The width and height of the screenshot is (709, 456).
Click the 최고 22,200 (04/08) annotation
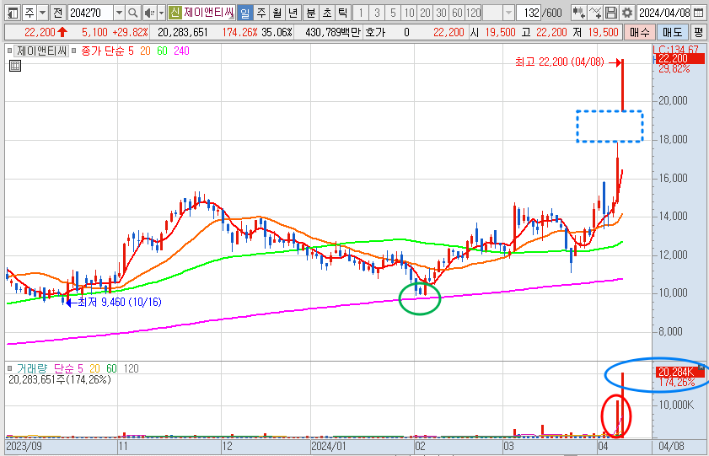coord(559,62)
